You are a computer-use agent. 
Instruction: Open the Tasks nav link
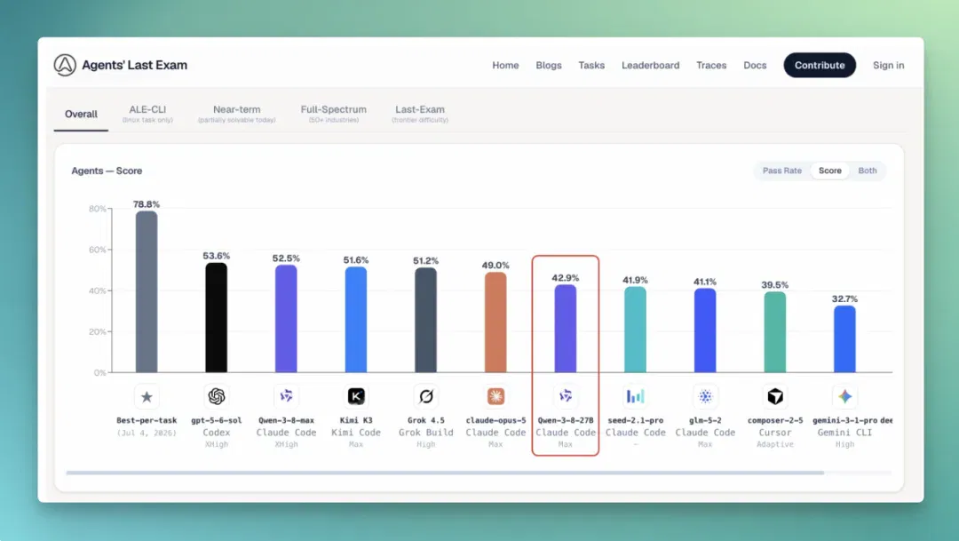[591, 66]
